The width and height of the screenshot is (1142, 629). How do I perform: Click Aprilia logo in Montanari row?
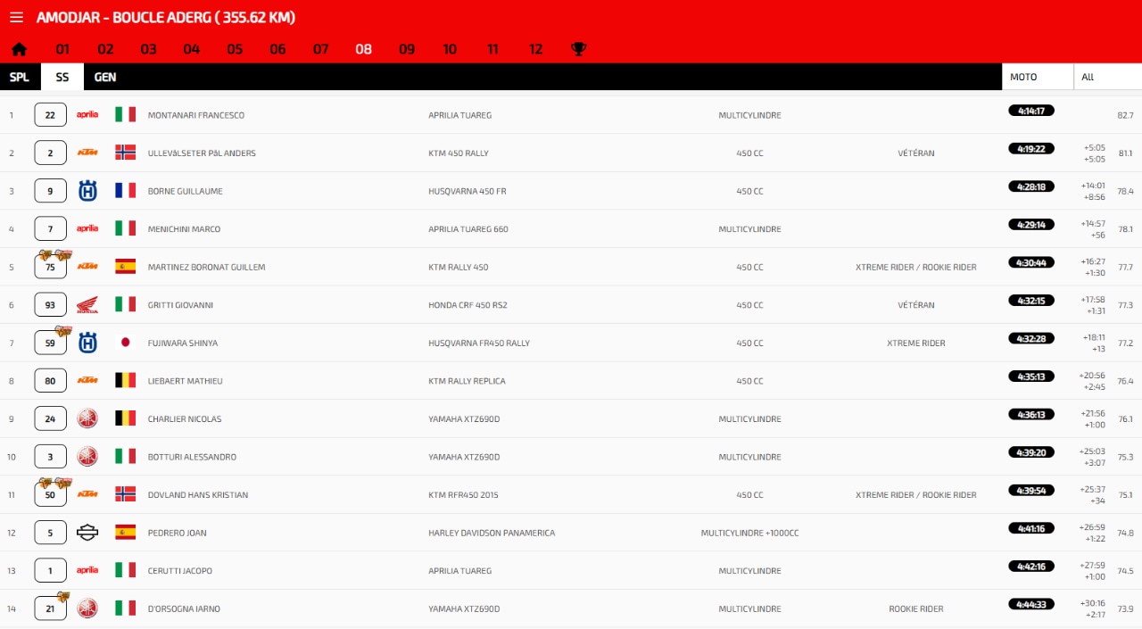point(87,115)
